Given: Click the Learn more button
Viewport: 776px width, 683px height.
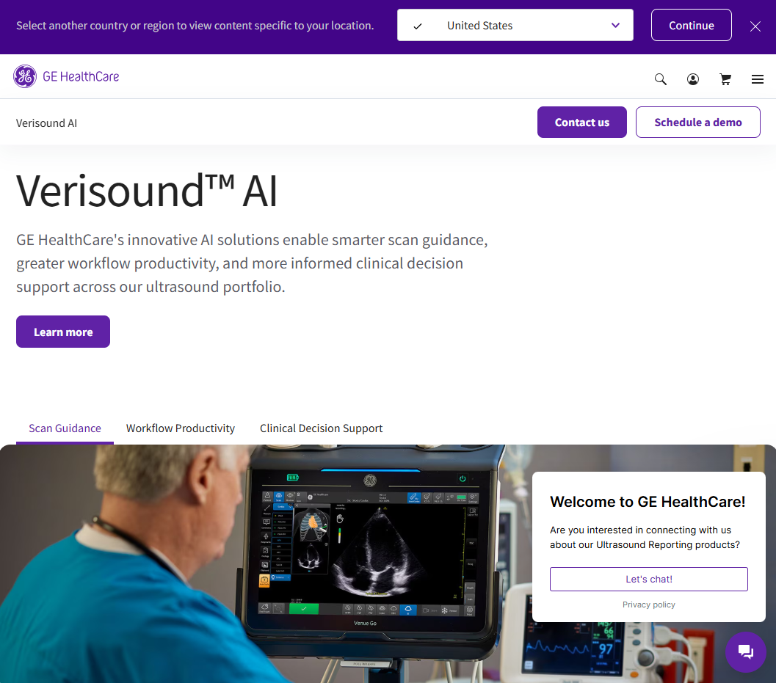Looking at the screenshot, I should (x=63, y=332).
